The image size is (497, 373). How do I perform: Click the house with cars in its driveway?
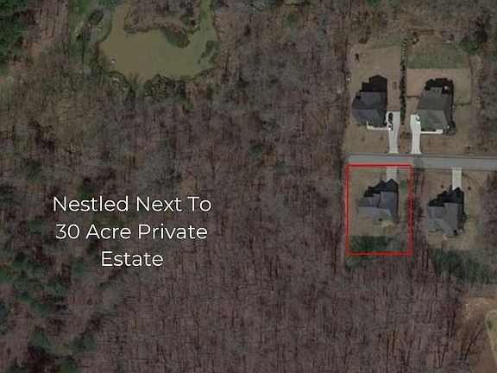pos(370,101)
